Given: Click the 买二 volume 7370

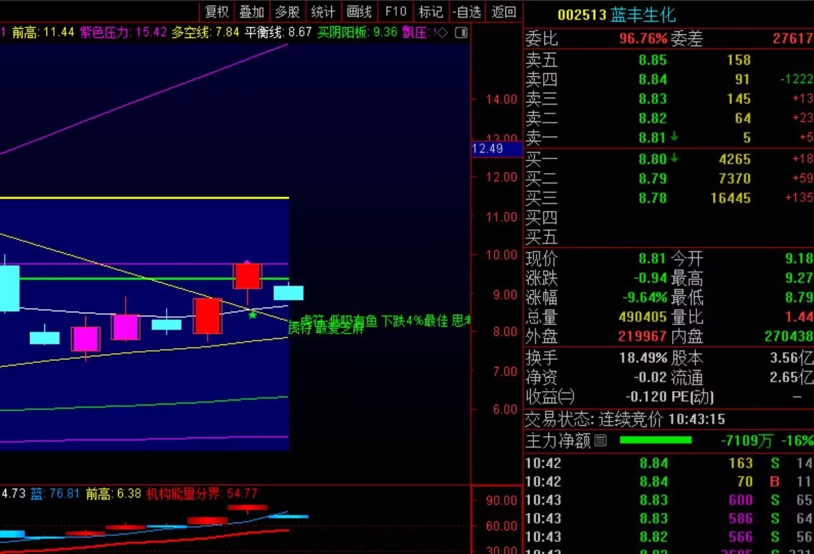Looking at the screenshot, I should (x=735, y=179).
